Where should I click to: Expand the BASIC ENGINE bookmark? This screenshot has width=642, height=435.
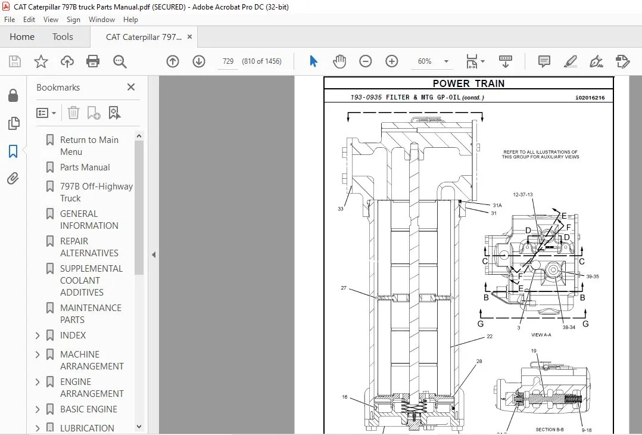coord(38,409)
